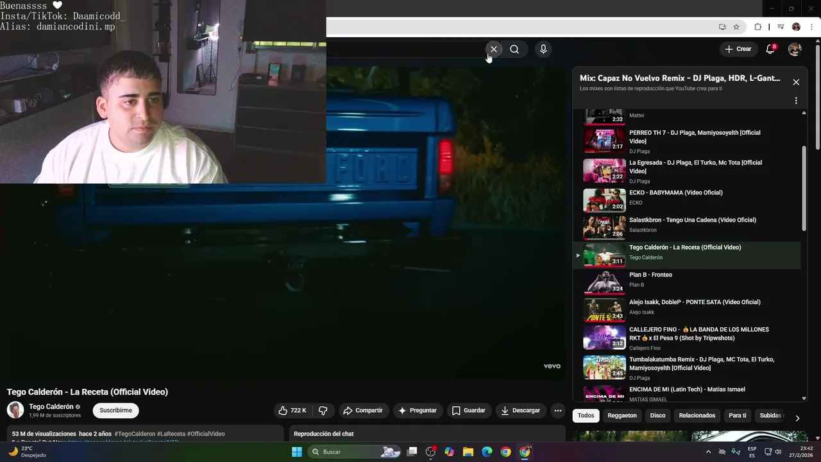Close the Mix playlist panel
Image resolution: width=821 pixels, height=462 pixels.
796,82
